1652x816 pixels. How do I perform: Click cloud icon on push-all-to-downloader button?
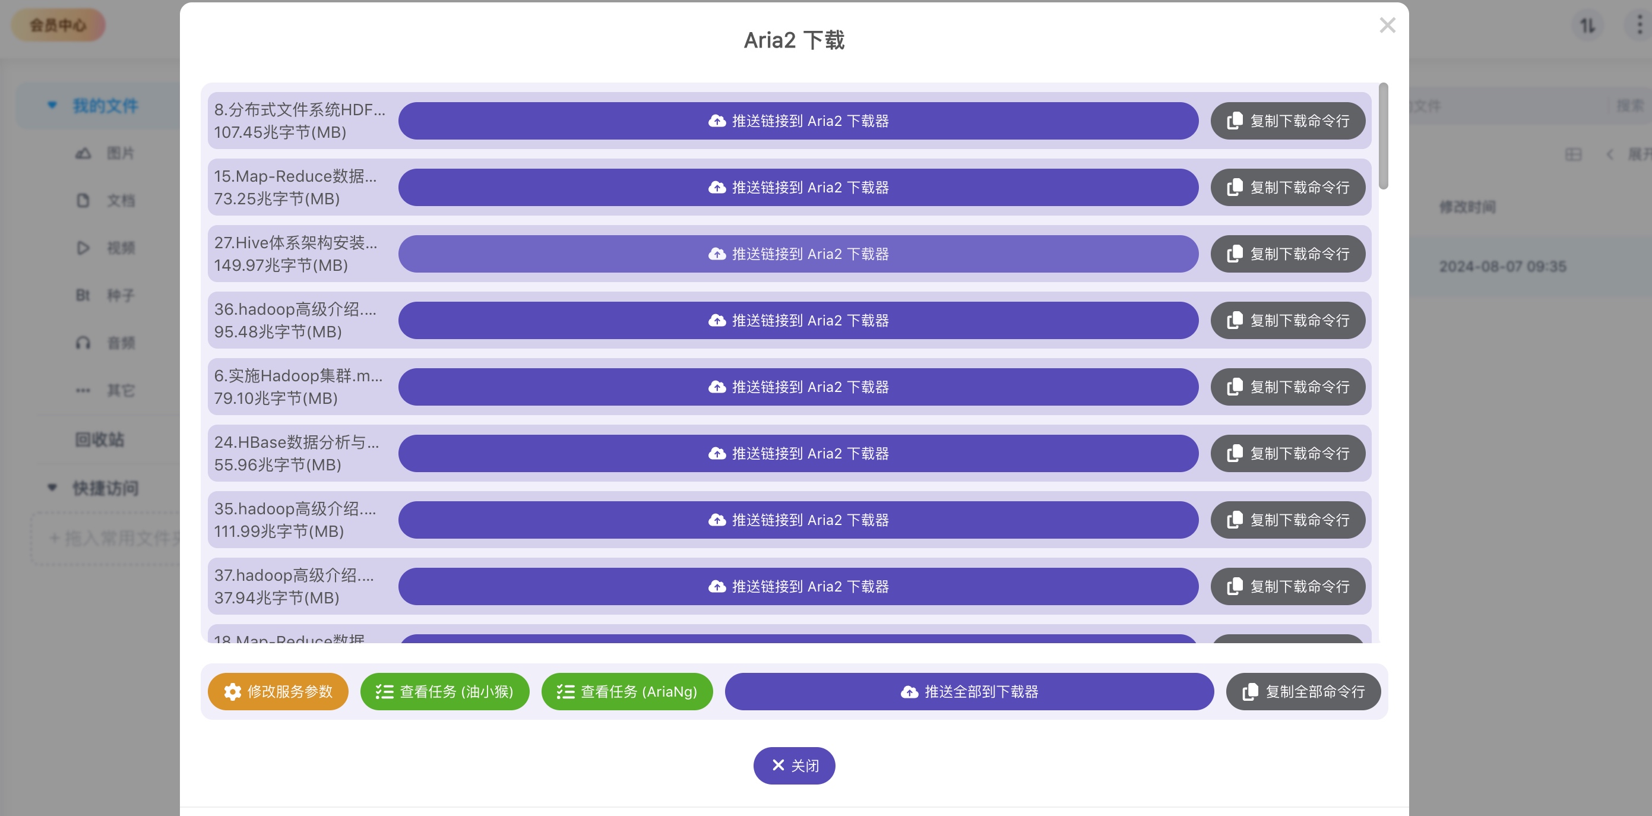click(909, 691)
